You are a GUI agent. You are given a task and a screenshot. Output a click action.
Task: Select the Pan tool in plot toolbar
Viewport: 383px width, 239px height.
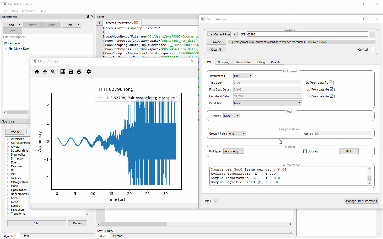[x=45, y=72]
